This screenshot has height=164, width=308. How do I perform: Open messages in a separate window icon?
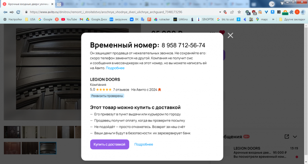287,136
